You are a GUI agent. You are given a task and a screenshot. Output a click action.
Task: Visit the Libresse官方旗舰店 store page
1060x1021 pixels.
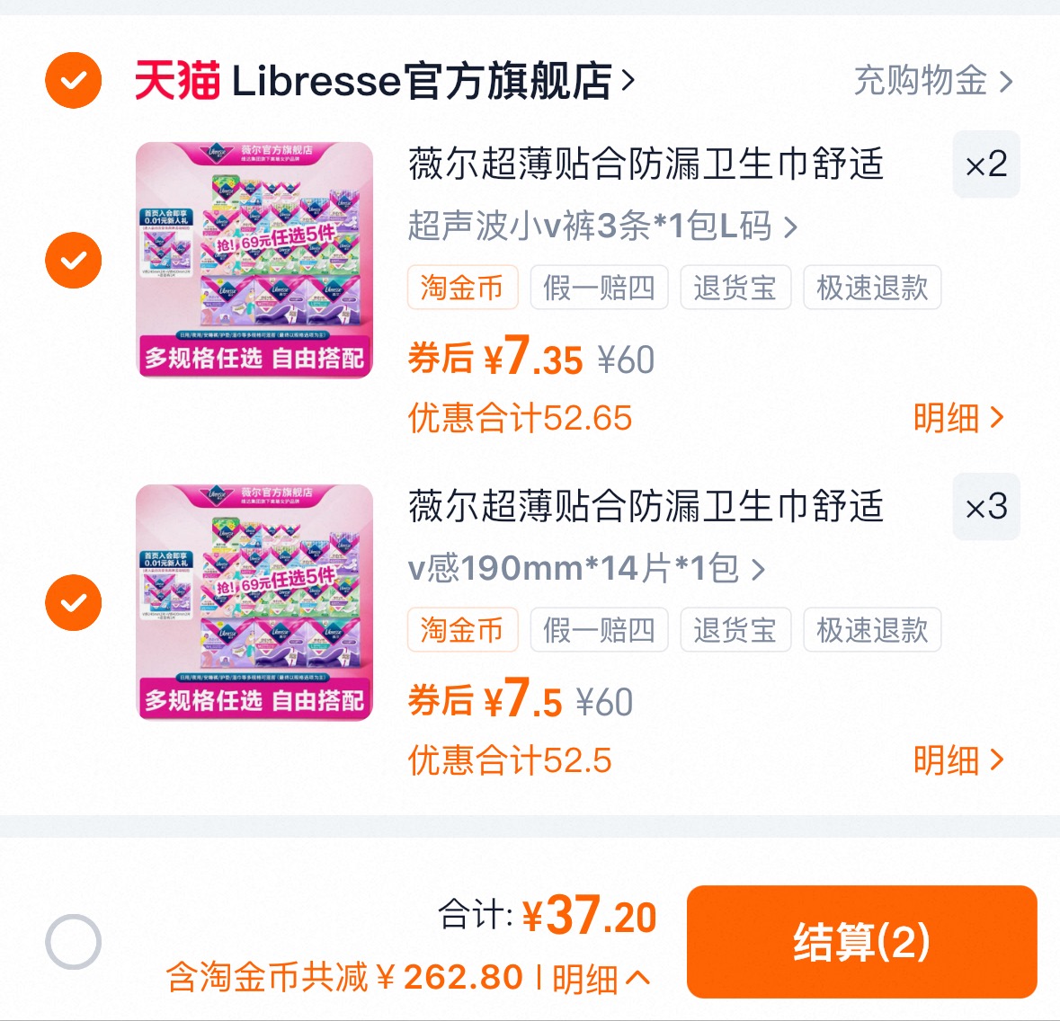[x=432, y=80]
